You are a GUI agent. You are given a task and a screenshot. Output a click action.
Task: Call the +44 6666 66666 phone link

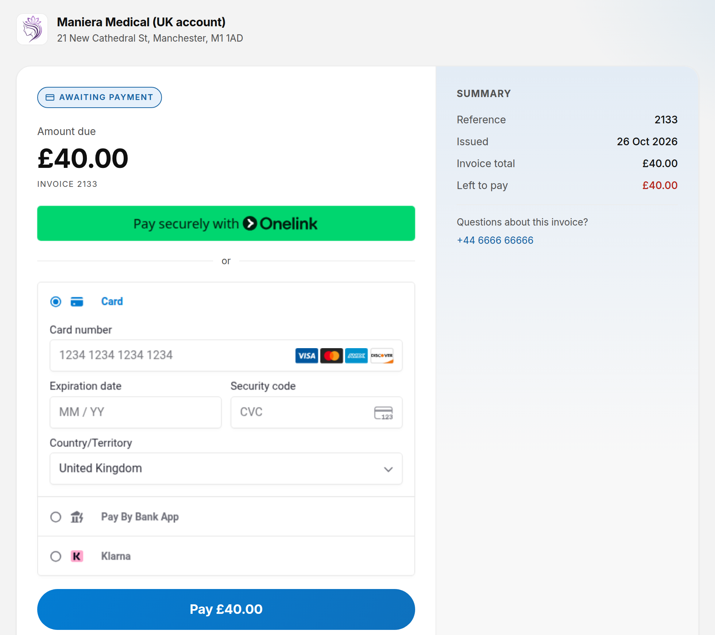click(x=495, y=240)
